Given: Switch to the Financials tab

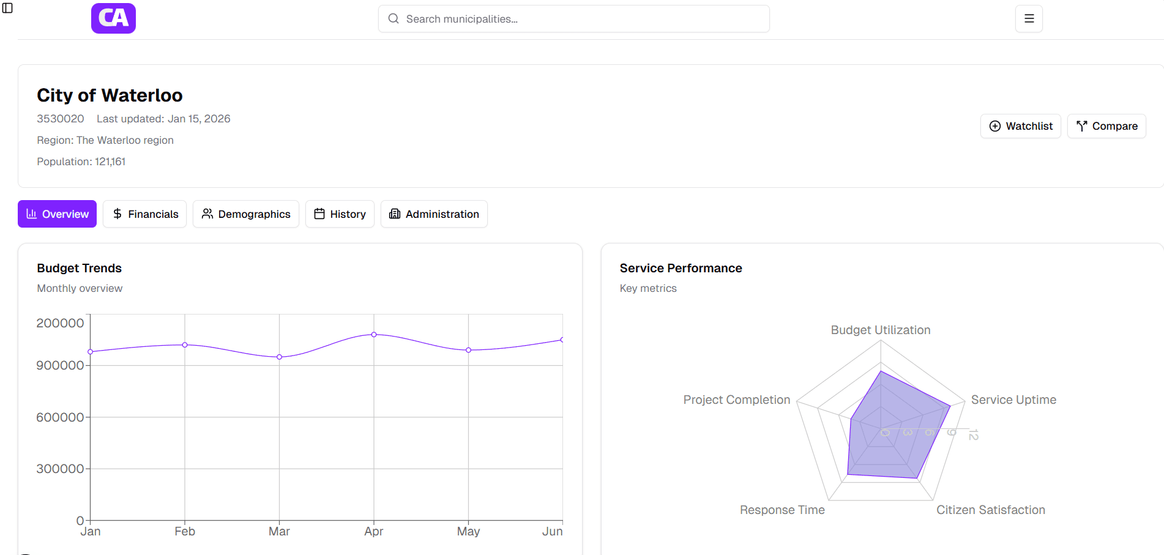Looking at the screenshot, I should coord(145,214).
